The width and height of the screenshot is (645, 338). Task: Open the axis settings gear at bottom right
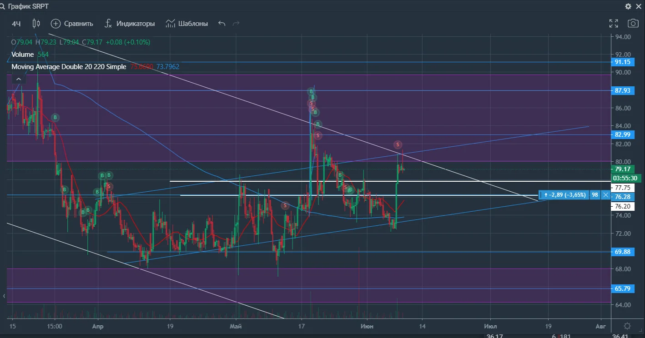pos(627,326)
